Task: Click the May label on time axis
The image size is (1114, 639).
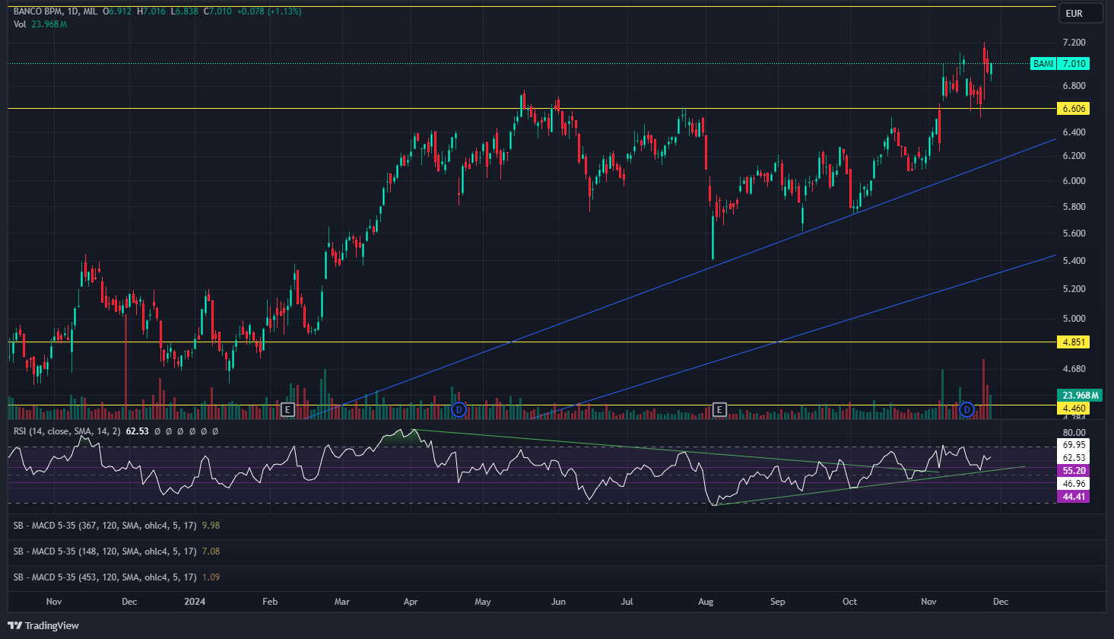Action: [x=483, y=602]
